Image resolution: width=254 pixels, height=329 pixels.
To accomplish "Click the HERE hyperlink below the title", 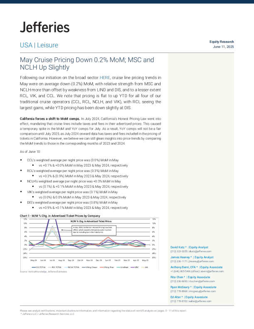I will point(105,78).
